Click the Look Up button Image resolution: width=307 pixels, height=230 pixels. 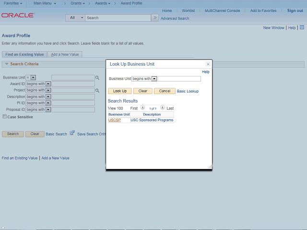pos(120,91)
